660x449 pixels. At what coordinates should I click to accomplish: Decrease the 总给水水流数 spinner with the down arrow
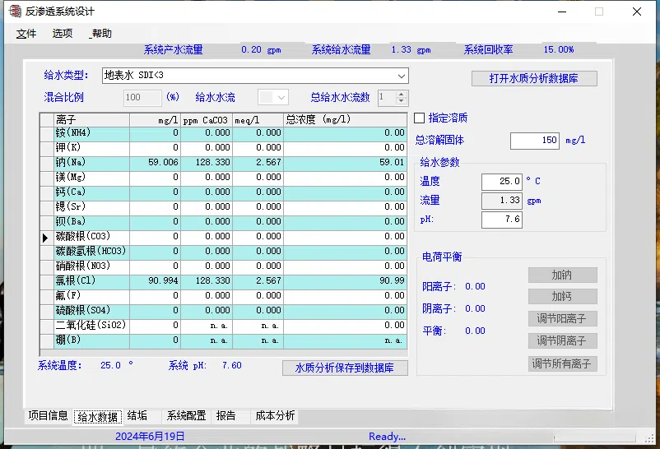401,101
